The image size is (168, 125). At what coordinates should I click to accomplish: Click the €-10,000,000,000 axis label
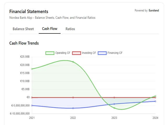pos(20,113)
